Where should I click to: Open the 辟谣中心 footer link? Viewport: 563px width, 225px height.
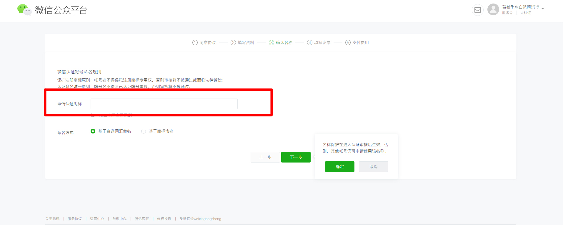tap(119, 219)
